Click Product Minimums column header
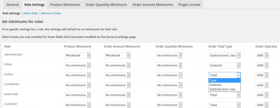The width and height of the screenshot is (280, 108). [77, 47]
